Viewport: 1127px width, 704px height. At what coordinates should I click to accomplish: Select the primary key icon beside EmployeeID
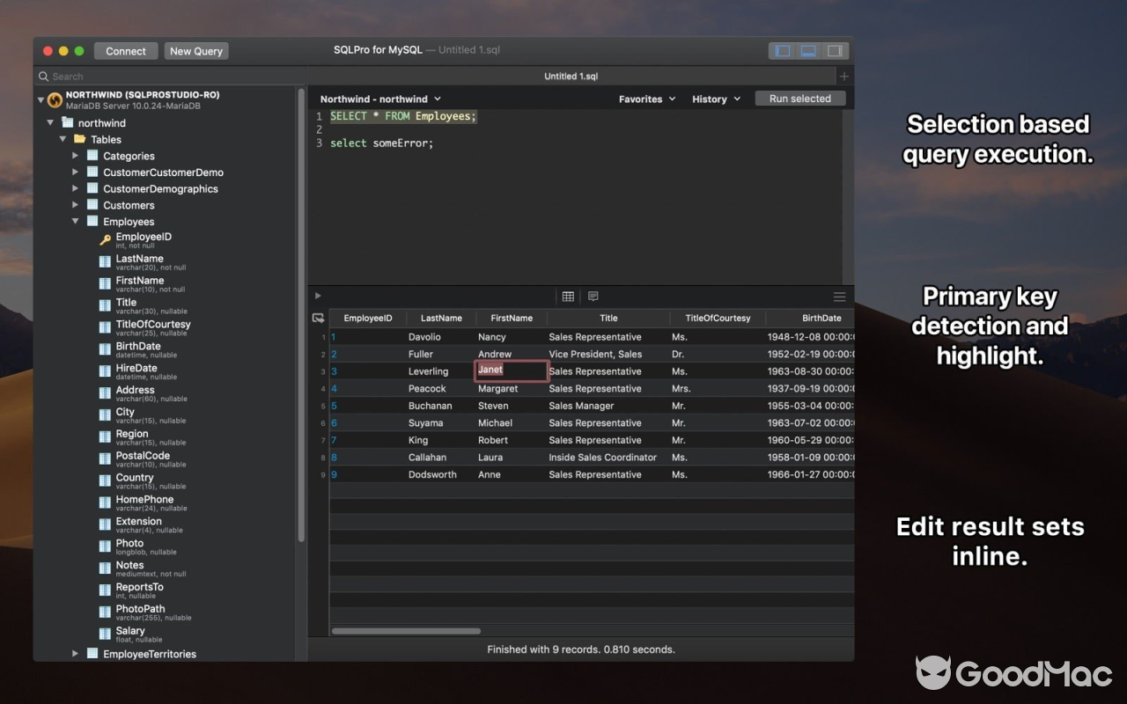[x=105, y=238]
